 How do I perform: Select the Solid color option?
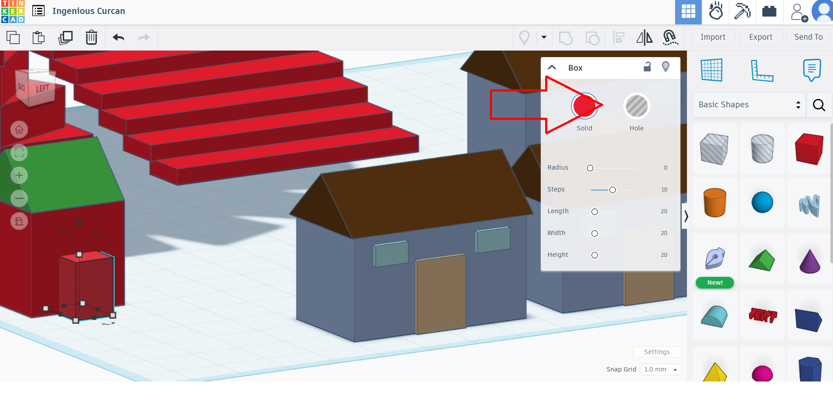584,106
